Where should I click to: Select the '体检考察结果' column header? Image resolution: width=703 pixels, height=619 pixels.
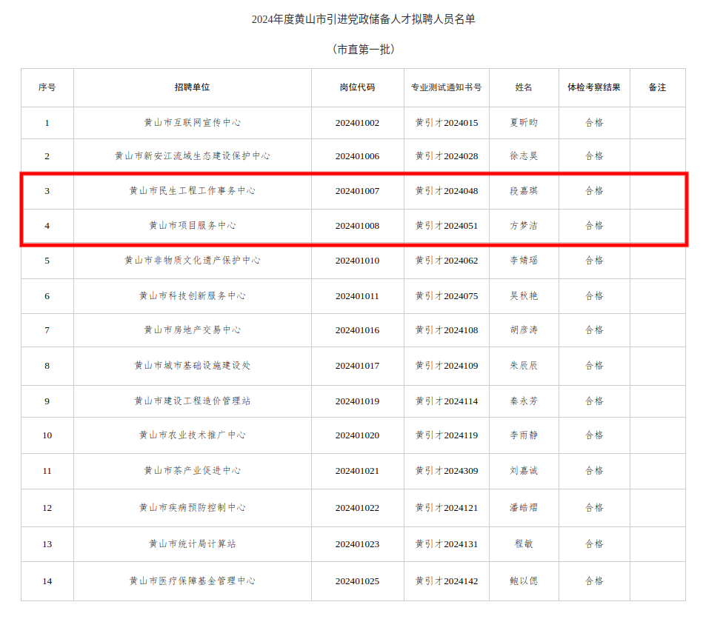[x=594, y=87]
